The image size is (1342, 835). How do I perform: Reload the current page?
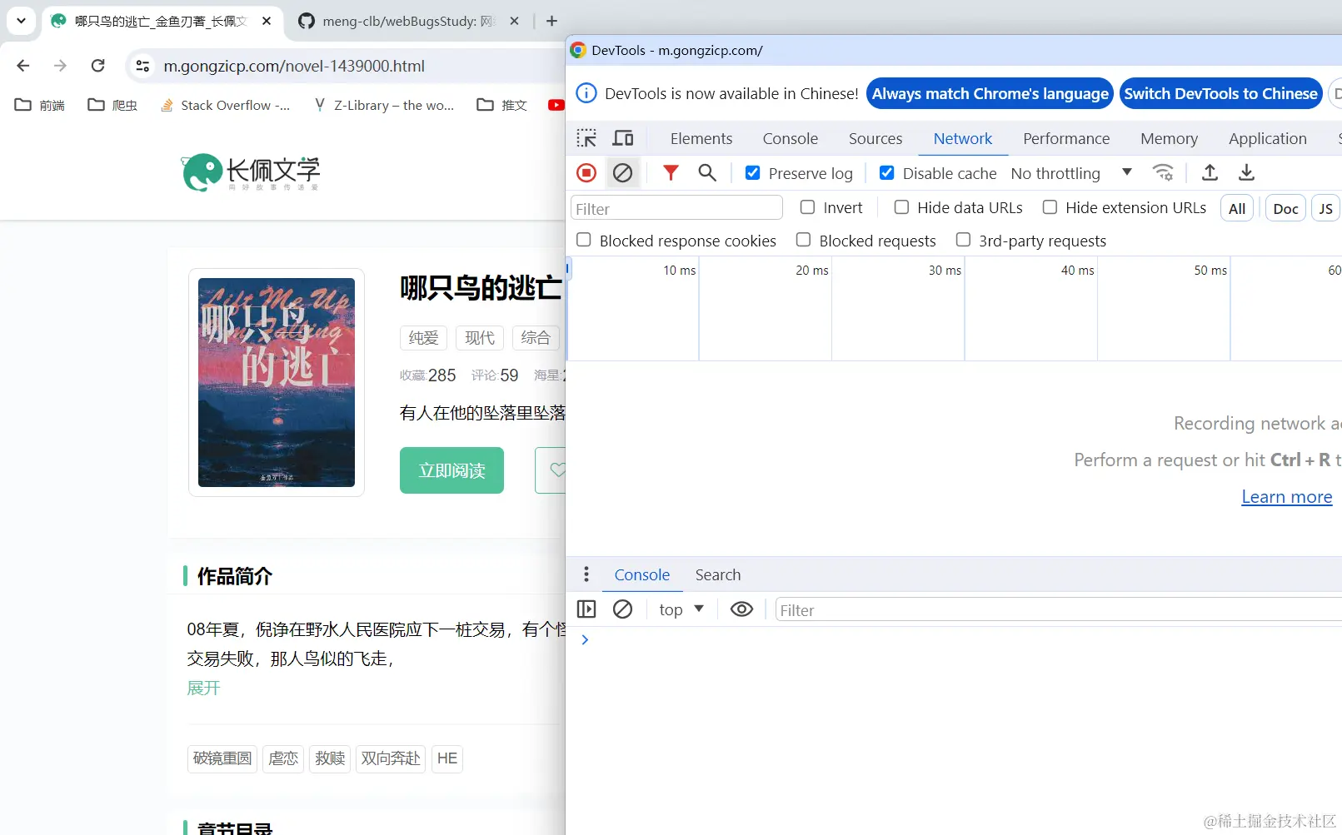pos(97,66)
